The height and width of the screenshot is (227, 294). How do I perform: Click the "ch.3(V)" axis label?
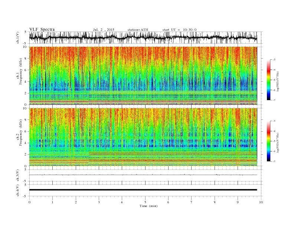pyautogui.click(x=18, y=175)
